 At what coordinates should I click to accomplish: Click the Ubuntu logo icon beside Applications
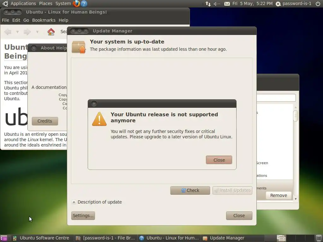(x=5, y=3)
